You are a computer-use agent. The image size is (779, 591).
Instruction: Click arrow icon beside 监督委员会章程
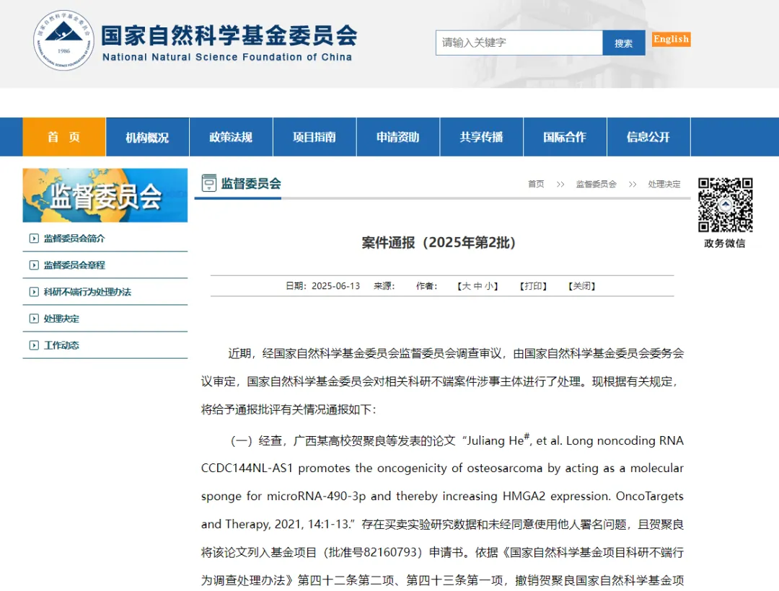click(x=34, y=265)
